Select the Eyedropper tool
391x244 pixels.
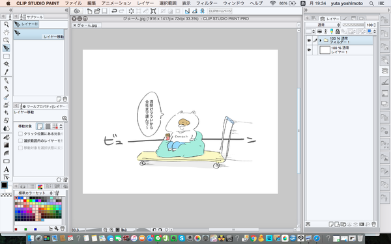point(7,72)
